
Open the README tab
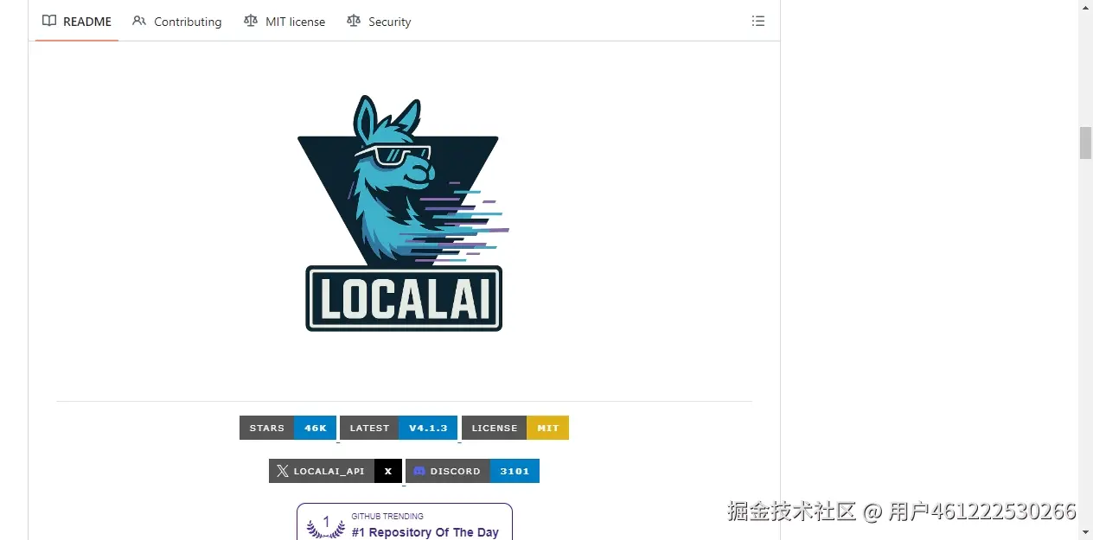(77, 22)
